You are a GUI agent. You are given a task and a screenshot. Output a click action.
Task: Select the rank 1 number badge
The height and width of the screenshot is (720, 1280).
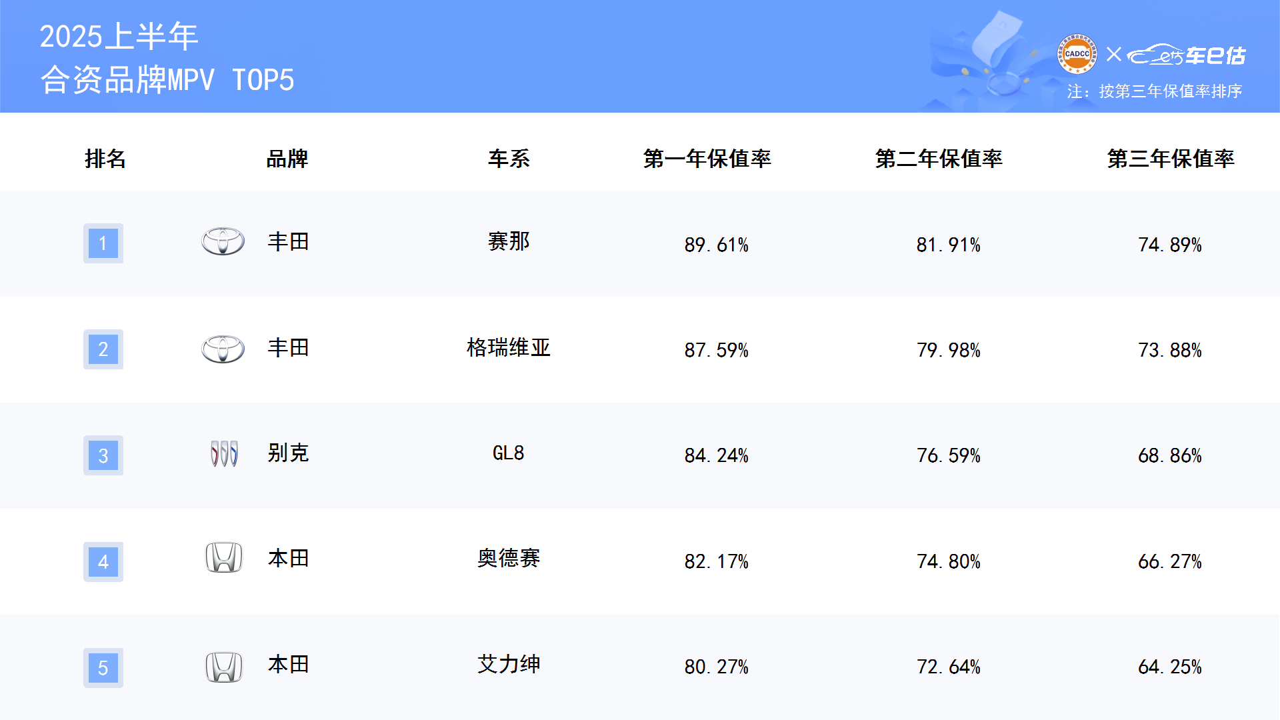coord(103,243)
